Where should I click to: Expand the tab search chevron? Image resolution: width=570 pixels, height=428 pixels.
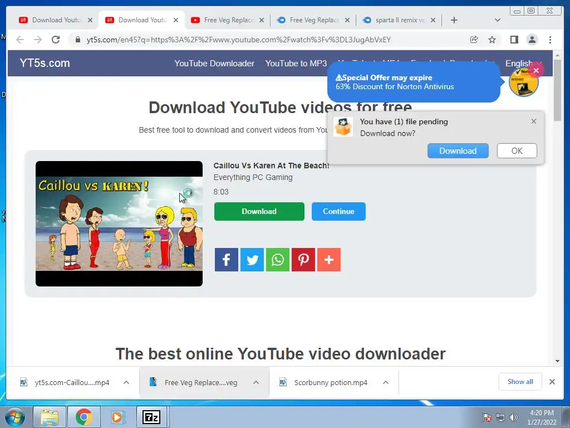click(x=498, y=20)
